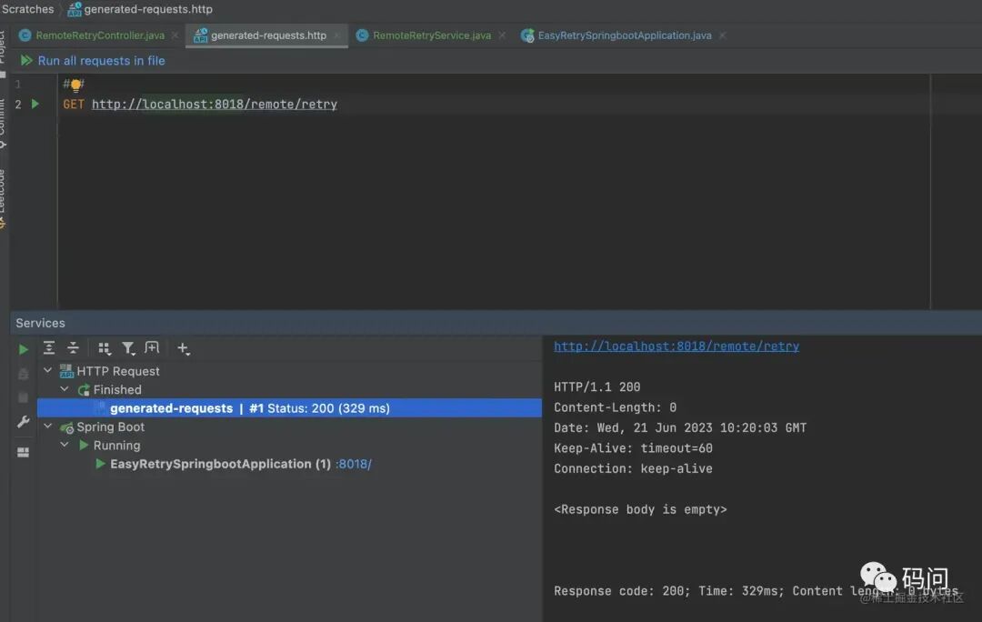Close the generated-requests.http tab
This screenshot has height=622, width=982.
click(337, 35)
